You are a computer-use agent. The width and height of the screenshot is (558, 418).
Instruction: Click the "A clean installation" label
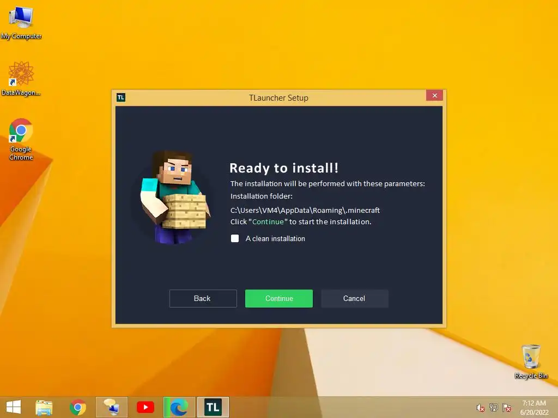tap(275, 238)
